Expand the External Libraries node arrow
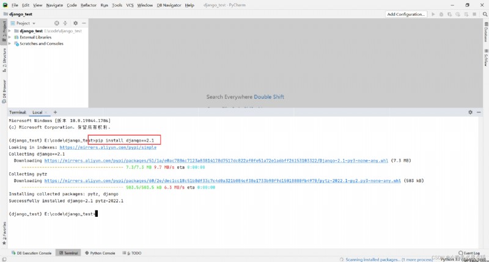 tap(10, 37)
